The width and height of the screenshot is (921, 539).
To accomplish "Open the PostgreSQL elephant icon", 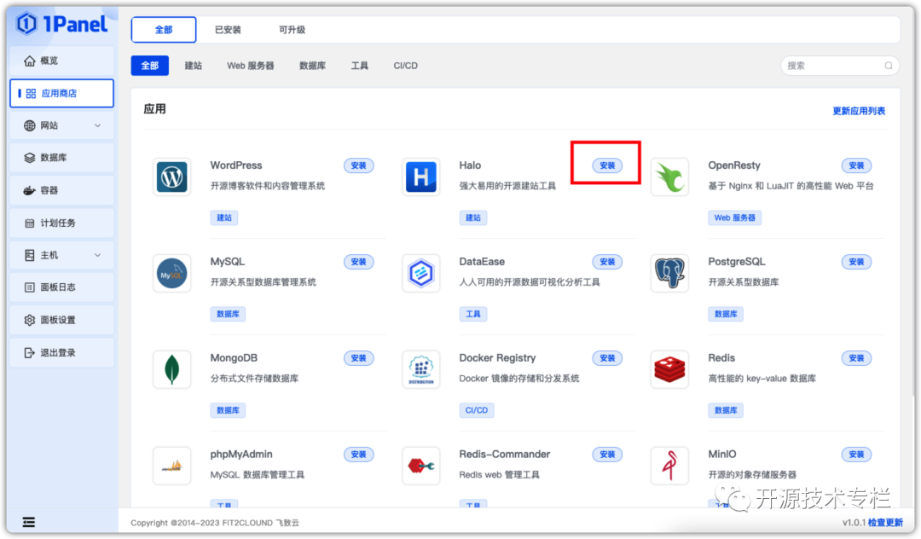I will click(669, 273).
